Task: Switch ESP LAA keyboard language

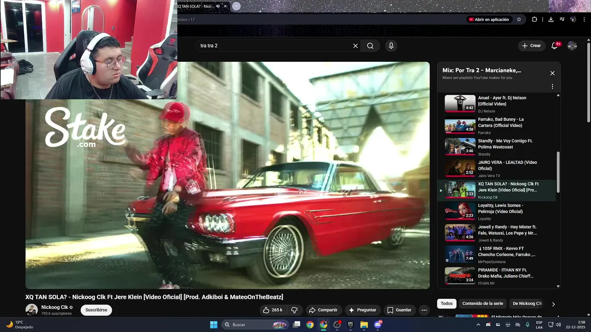Action: pyautogui.click(x=539, y=325)
